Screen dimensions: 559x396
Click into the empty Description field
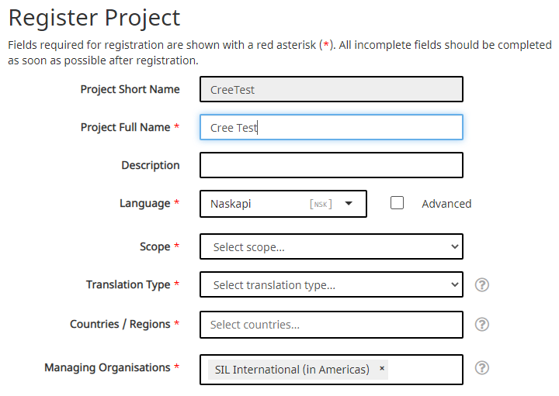coord(332,165)
